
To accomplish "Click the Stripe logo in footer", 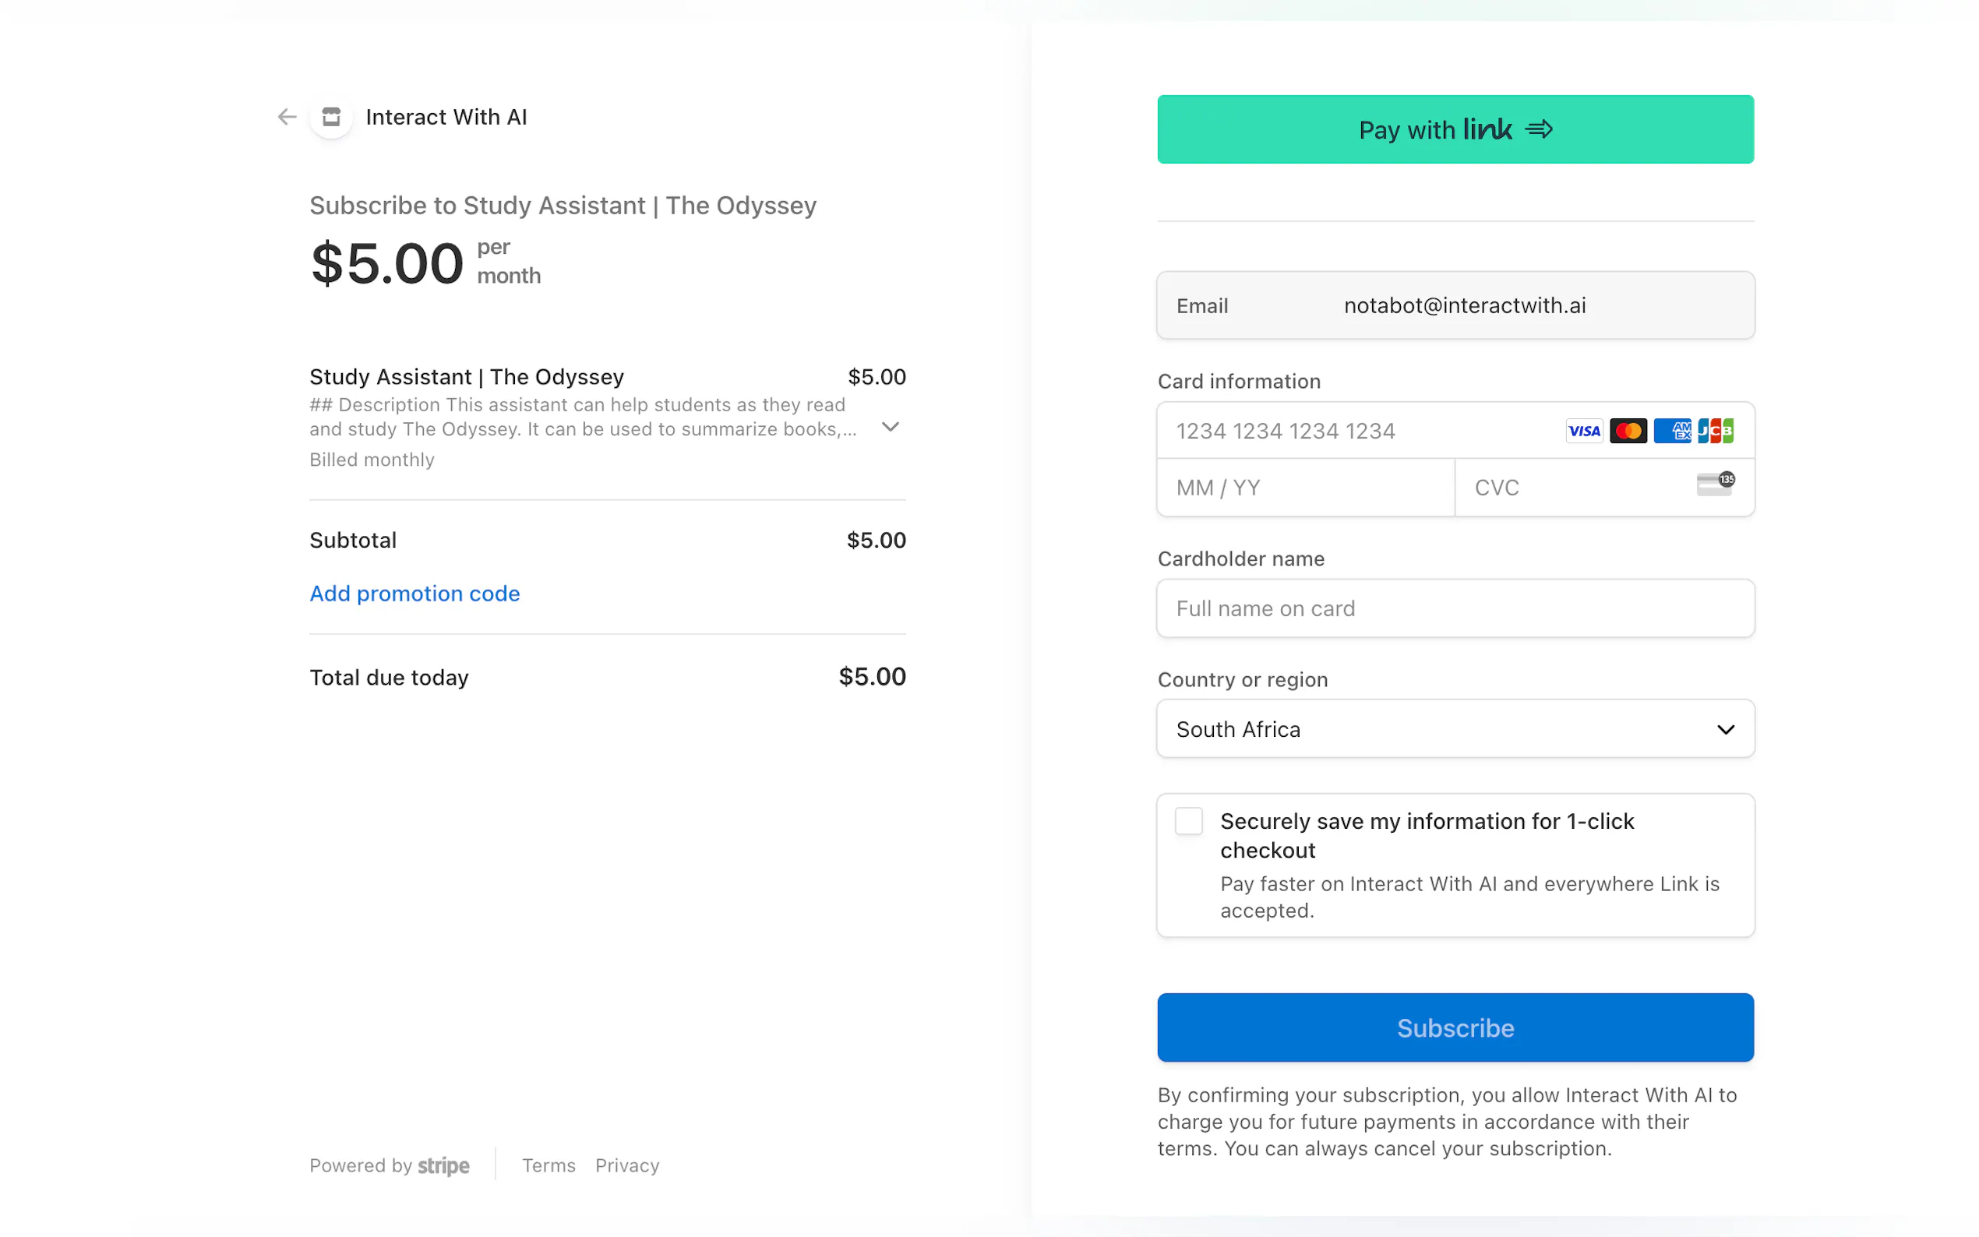I will (x=443, y=1165).
